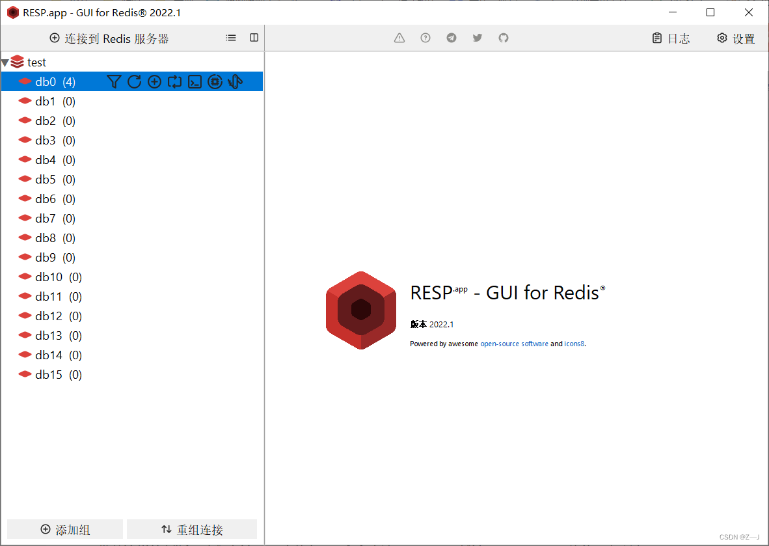Viewport: 769px width, 546px height.
Task: Expand the db5 database entry
Action: pyautogui.click(x=46, y=179)
